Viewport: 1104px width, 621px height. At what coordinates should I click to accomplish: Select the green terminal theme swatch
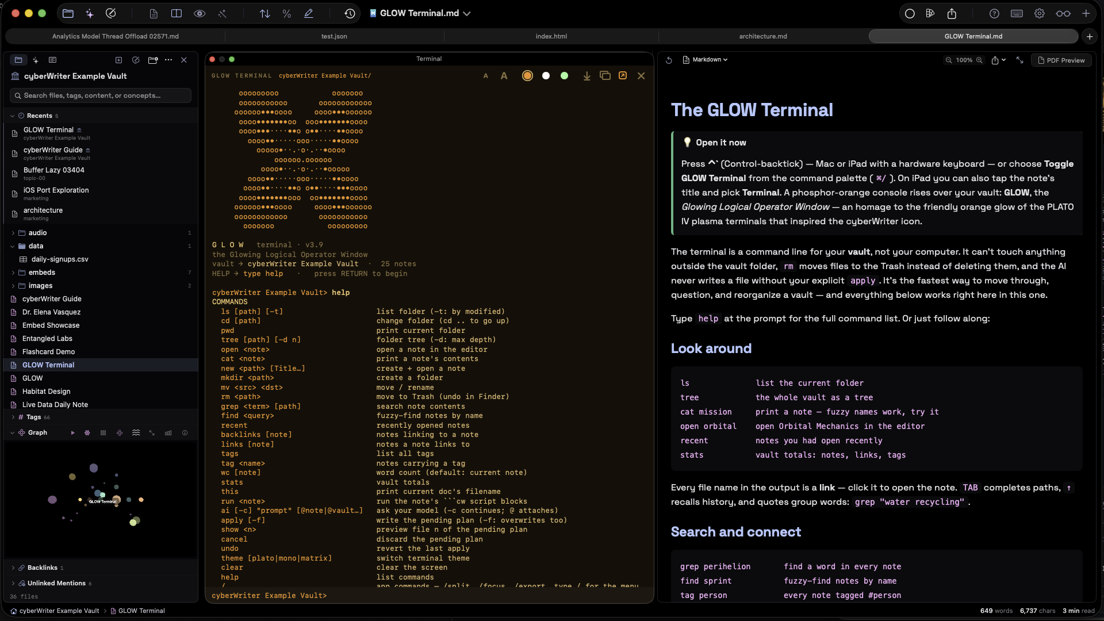pyautogui.click(x=564, y=76)
